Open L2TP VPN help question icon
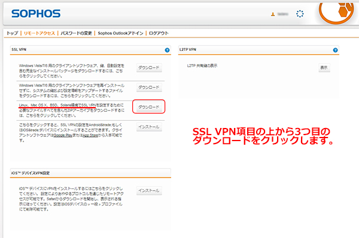 pyautogui.click(x=335, y=50)
